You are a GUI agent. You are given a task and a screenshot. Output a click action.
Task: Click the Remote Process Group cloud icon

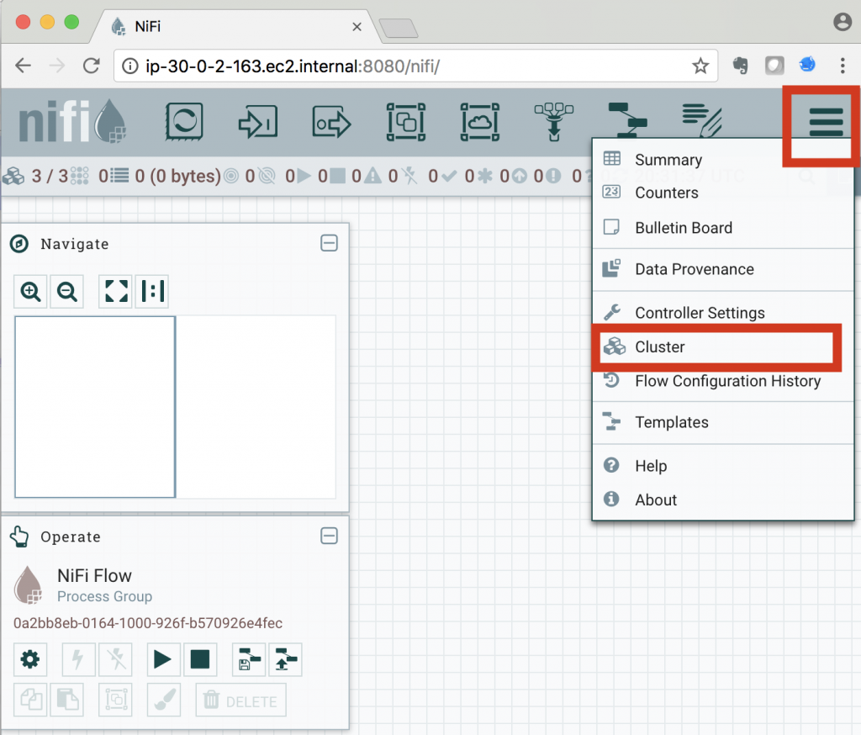pyautogui.click(x=480, y=122)
